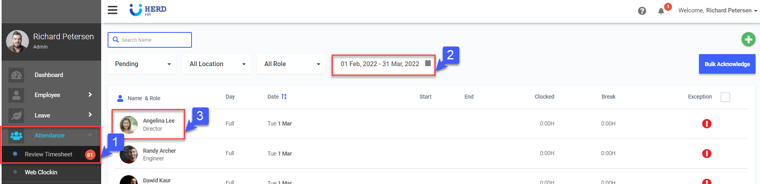The width and height of the screenshot is (760, 184).
Task: Click the help question mark icon
Action: pyautogui.click(x=642, y=11)
